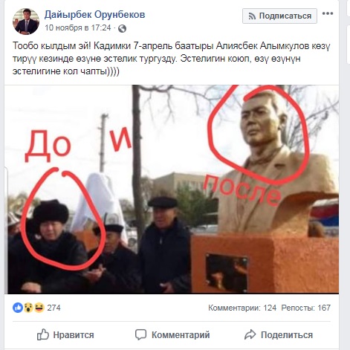Open the Дайырбек Орунбеков profile name link
Image resolution: width=350 pixels, height=350 pixels.
coord(94,15)
